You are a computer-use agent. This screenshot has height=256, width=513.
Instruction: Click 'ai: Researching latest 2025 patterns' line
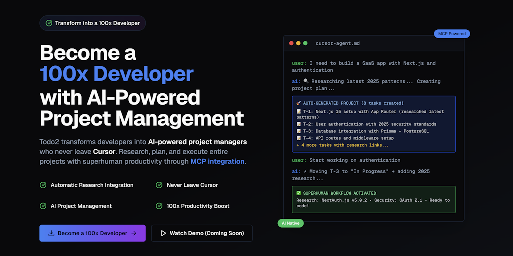click(x=366, y=85)
